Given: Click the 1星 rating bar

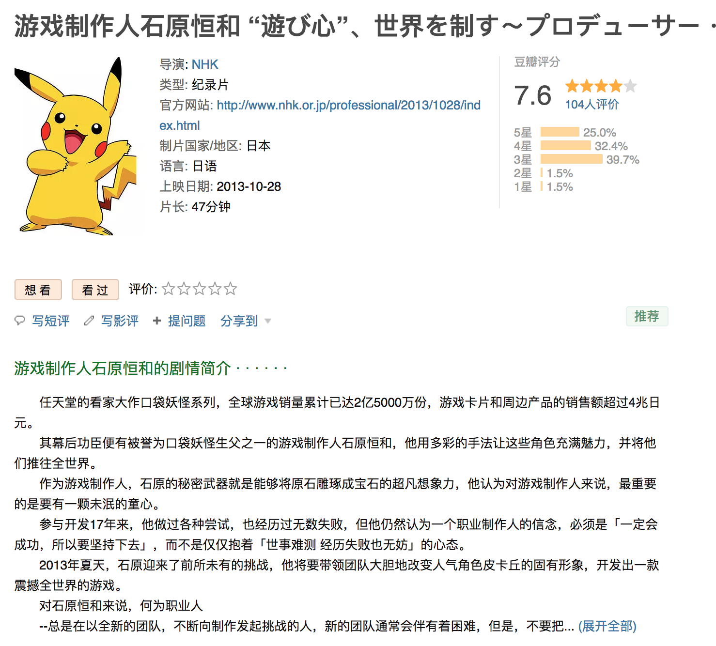Looking at the screenshot, I should pyautogui.click(x=542, y=186).
